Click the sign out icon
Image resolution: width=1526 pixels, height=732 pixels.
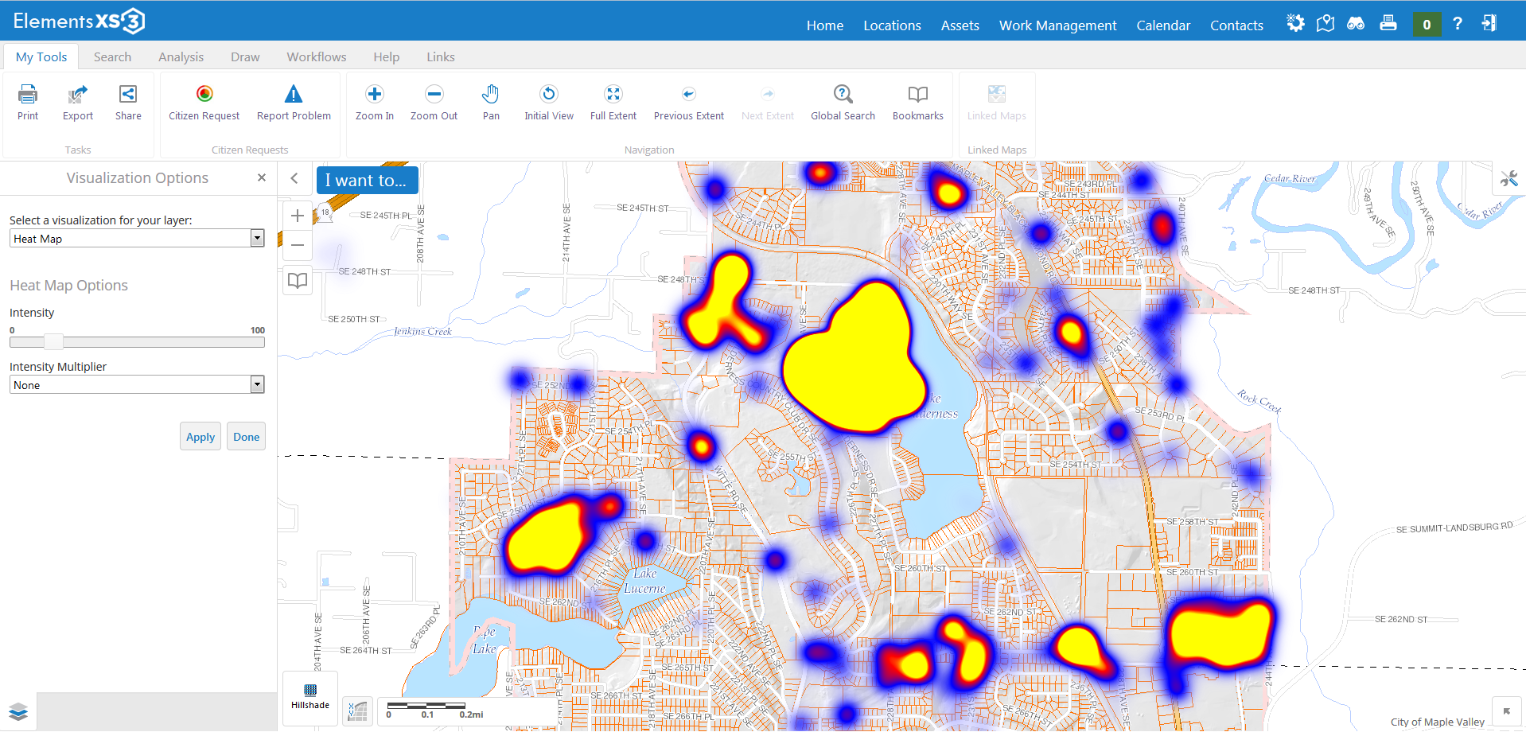pyautogui.click(x=1489, y=23)
